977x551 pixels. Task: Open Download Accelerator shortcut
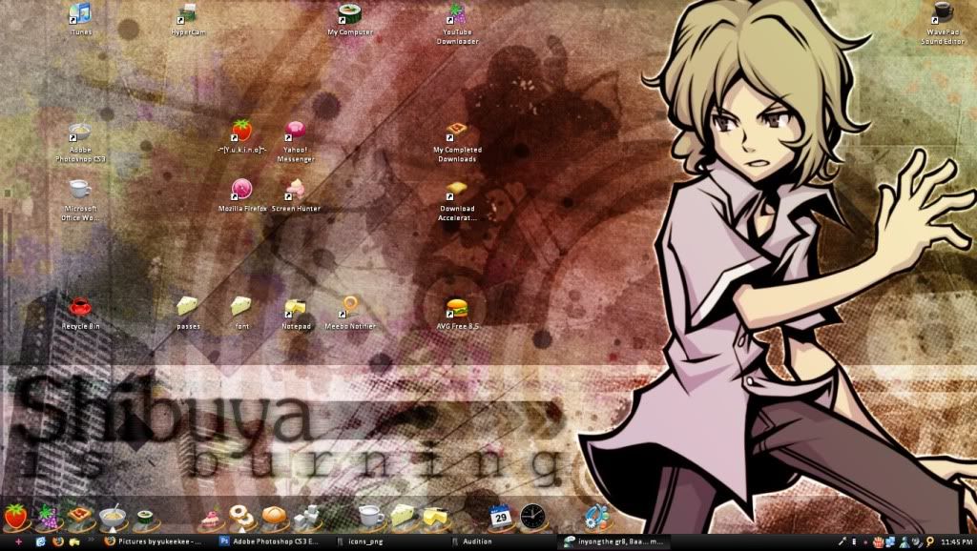pos(457,200)
